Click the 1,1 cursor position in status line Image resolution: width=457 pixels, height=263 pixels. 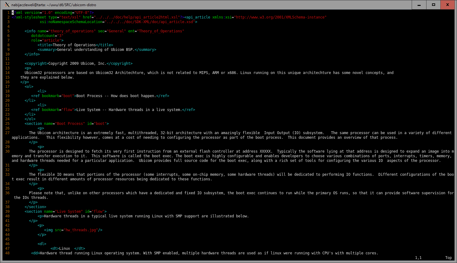(418, 258)
